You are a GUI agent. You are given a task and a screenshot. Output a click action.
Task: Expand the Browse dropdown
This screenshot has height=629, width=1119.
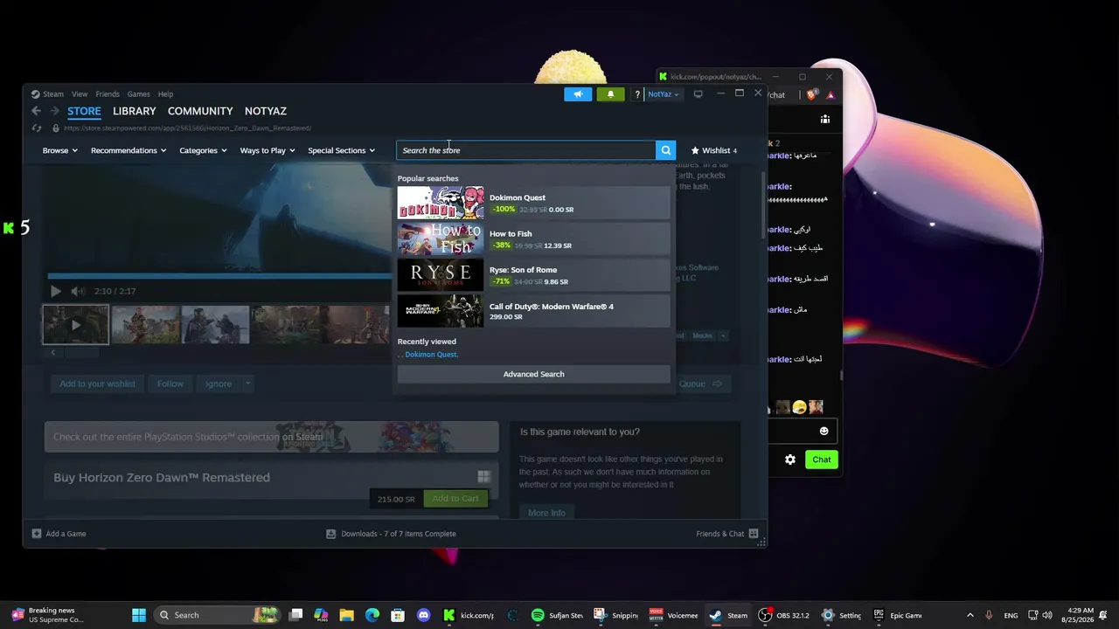[60, 150]
